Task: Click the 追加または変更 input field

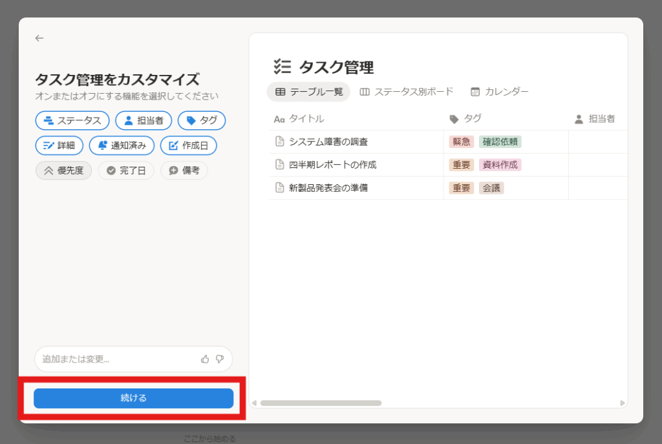Action: pos(116,359)
